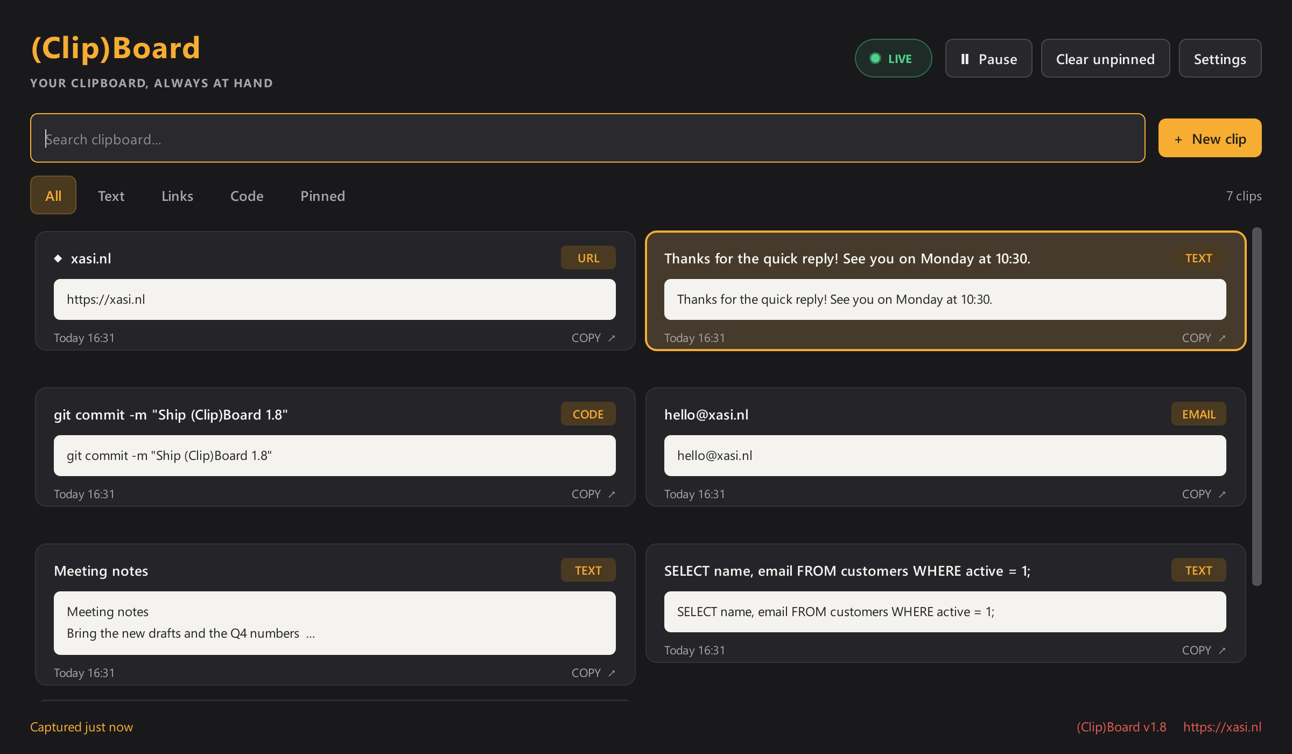Switch to the Links filter tab

coord(177,196)
